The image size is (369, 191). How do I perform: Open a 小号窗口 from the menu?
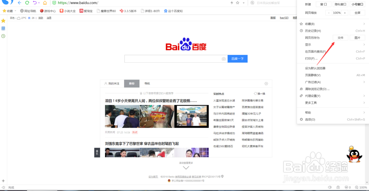(x=357, y=4)
